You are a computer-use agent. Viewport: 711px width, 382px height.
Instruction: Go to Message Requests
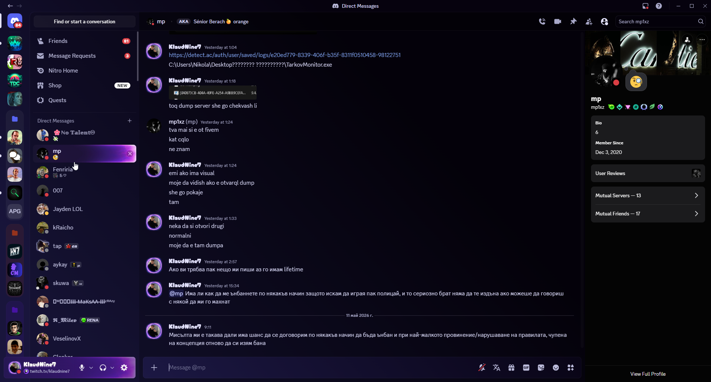click(x=84, y=56)
